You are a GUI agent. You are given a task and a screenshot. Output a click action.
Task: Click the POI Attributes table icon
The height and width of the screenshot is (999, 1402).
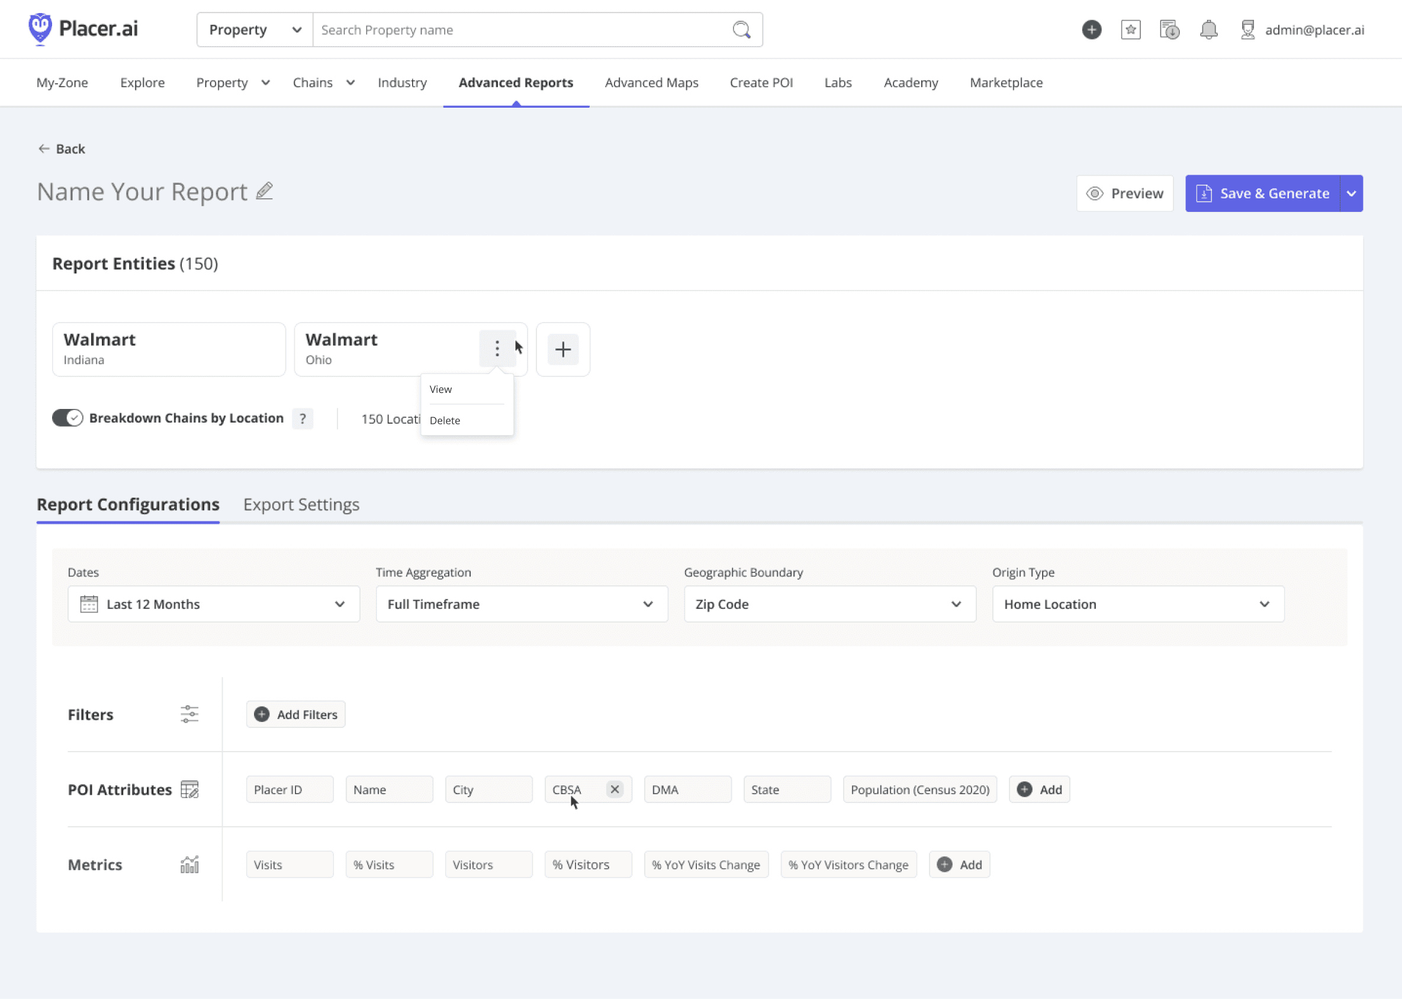point(189,789)
